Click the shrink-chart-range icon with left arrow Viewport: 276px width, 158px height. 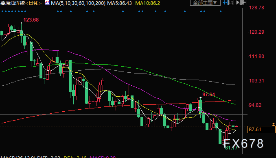click(x=231, y=2)
